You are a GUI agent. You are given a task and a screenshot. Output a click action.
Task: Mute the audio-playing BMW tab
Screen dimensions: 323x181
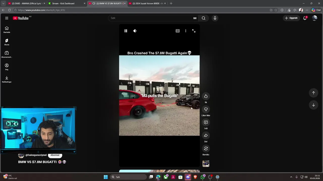click(94, 4)
